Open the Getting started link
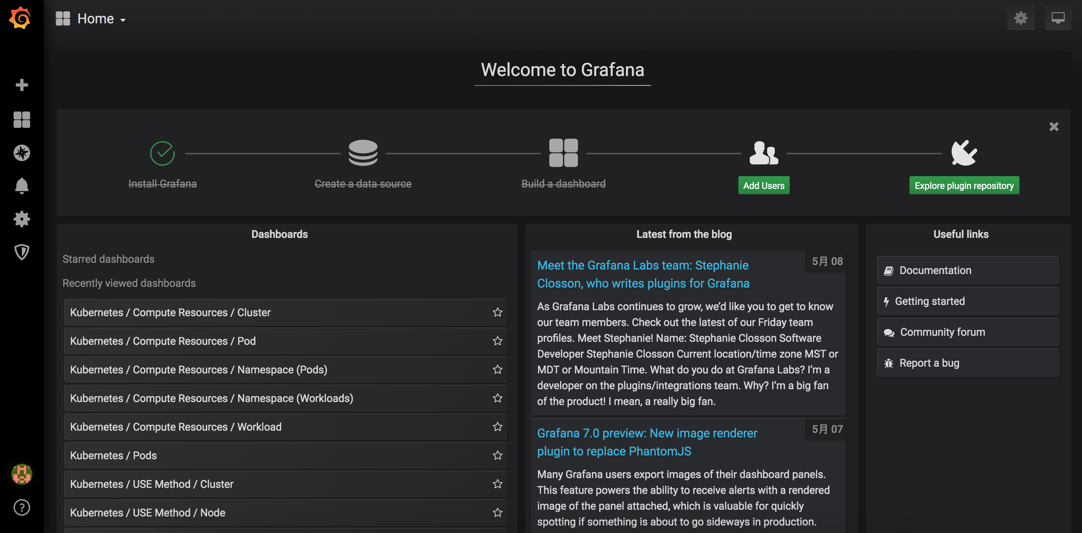This screenshot has height=533, width=1082. pos(968,302)
